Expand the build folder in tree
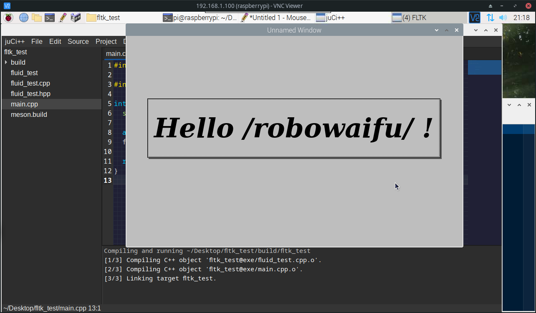 [x=6, y=62]
